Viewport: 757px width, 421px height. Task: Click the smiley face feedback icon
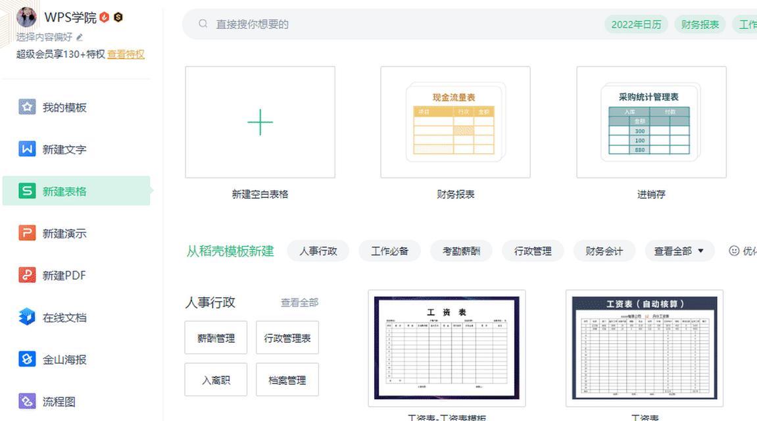click(x=734, y=251)
